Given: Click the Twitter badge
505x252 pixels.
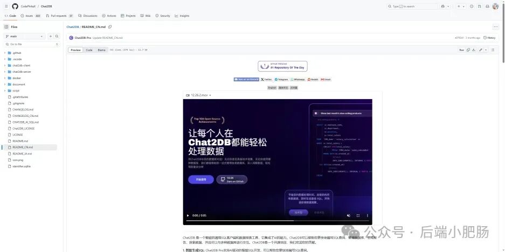Looking at the screenshot, I should 266,79.
